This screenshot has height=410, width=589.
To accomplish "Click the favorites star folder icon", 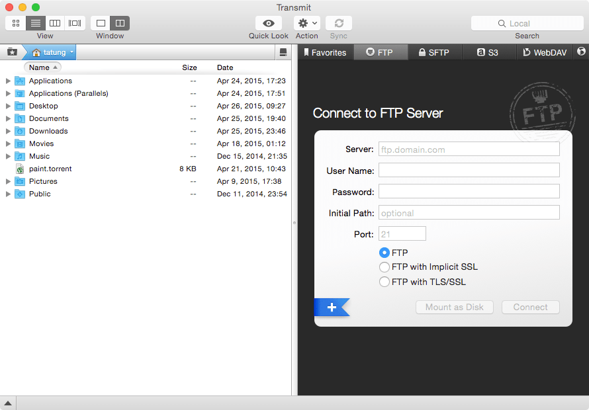I will point(12,52).
